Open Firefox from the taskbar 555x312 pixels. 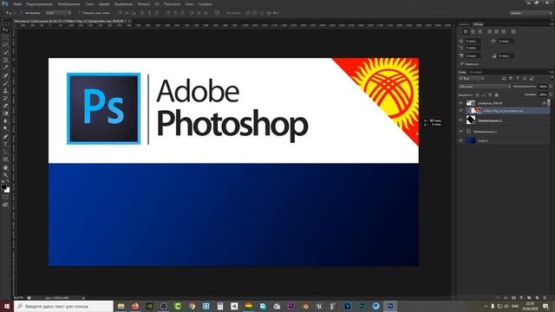pos(135,306)
